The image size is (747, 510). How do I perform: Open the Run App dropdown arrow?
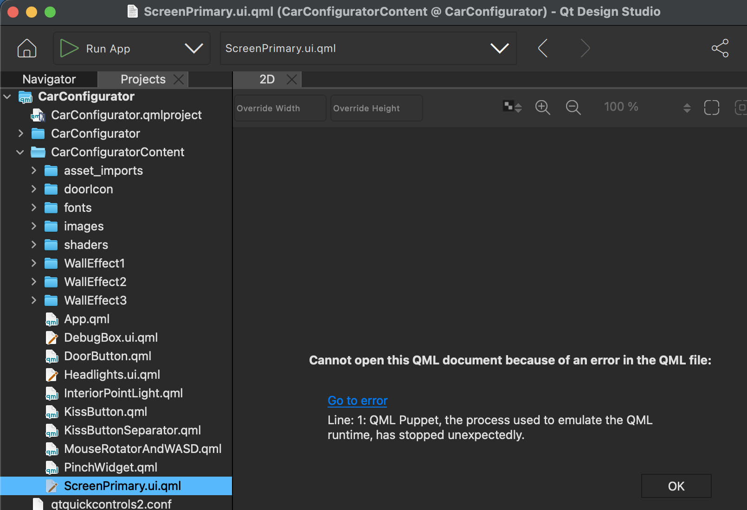click(x=193, y=48)
